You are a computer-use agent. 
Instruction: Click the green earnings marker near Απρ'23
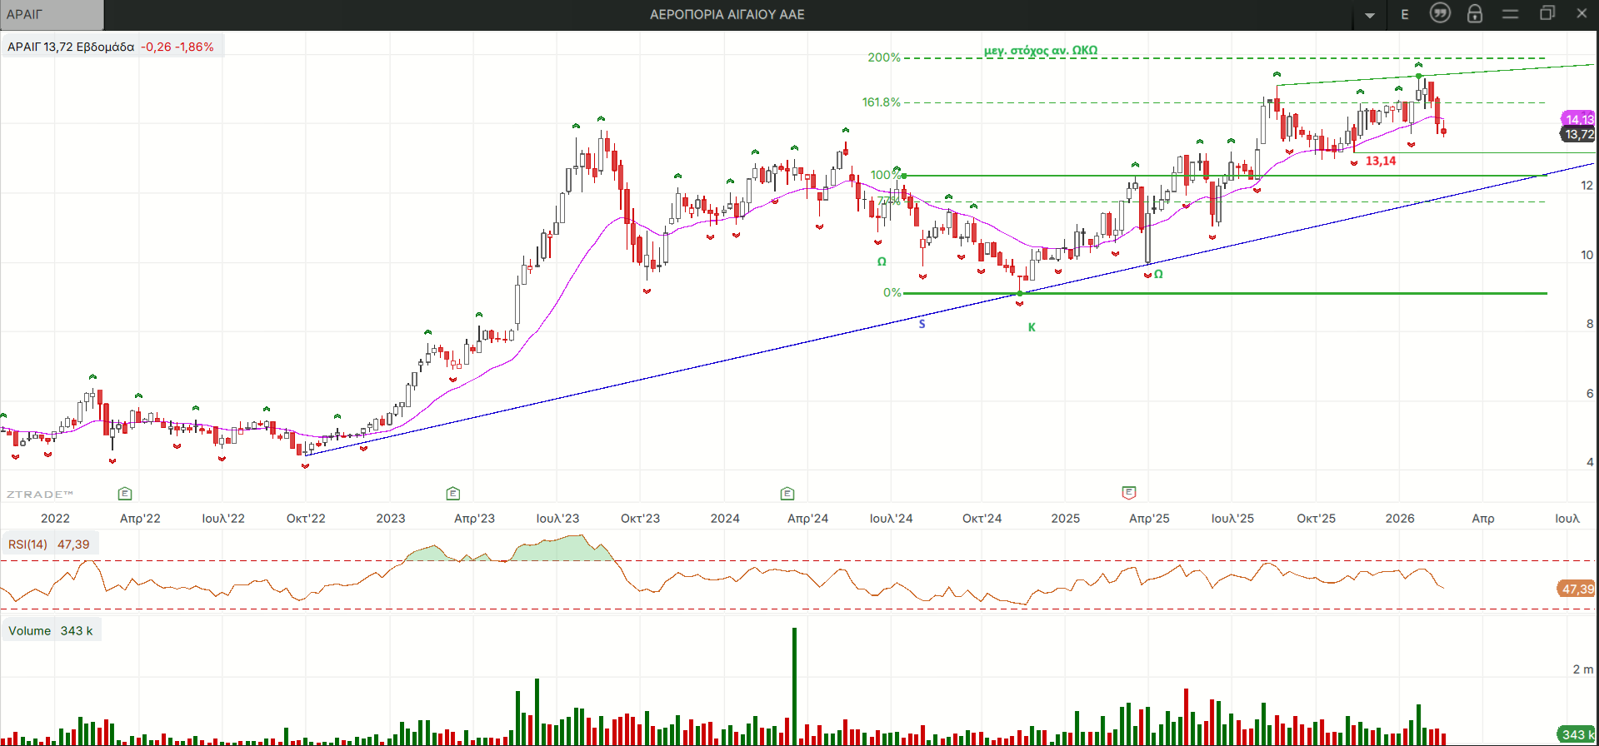click(453, 494)
